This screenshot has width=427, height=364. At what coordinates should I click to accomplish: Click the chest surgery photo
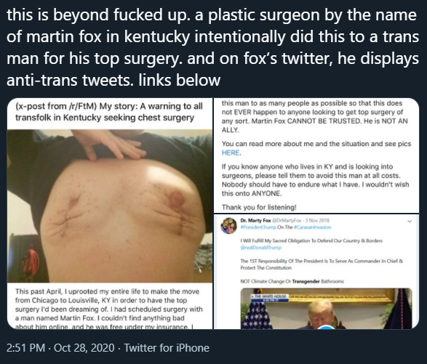pyautogui.click(x=110, y=206)
